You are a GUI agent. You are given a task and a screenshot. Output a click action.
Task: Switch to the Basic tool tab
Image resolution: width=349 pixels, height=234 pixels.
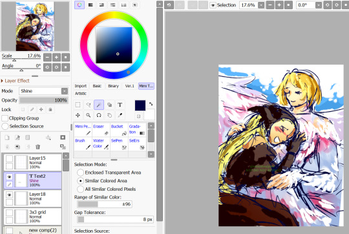97,86
